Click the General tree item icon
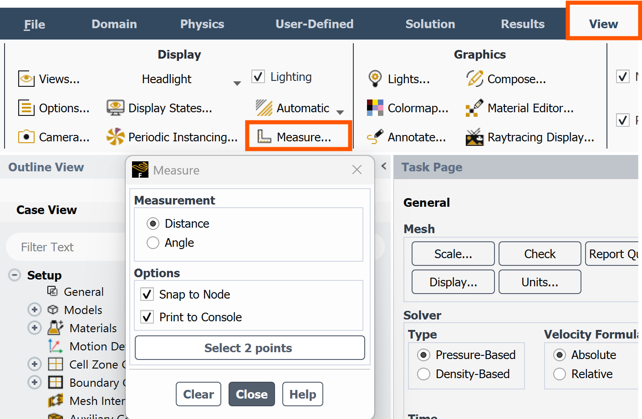Viewport: 642px width, 419px height. click(53, 291)
